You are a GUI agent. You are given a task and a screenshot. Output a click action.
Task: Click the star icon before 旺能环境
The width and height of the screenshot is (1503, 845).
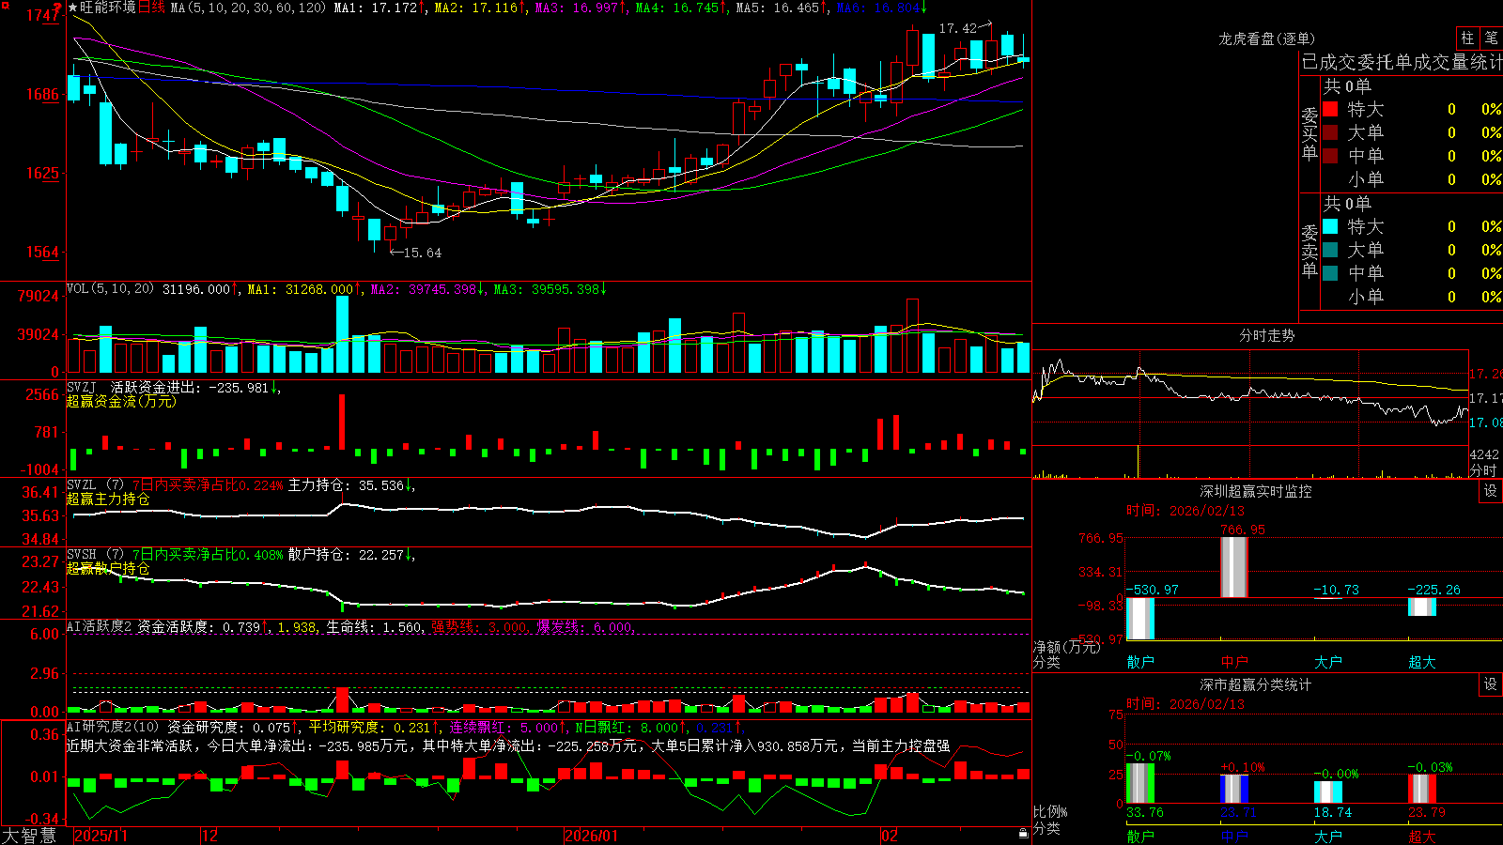click(x=72, y=8)
